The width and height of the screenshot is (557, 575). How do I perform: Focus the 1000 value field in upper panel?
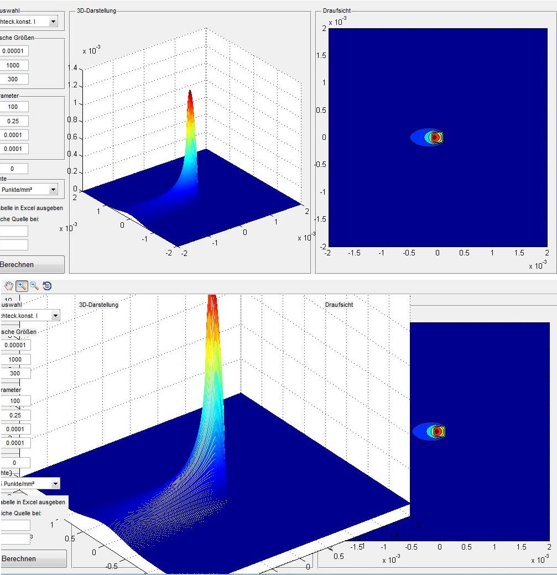point(13,65)
